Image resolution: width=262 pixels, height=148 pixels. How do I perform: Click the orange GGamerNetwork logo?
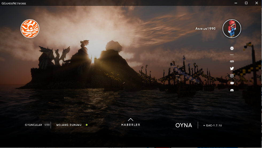point(30,29)
